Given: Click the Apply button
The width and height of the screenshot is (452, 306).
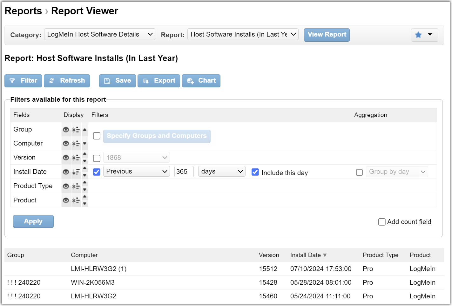Looking at the screenshot, I should coord(33,221).
